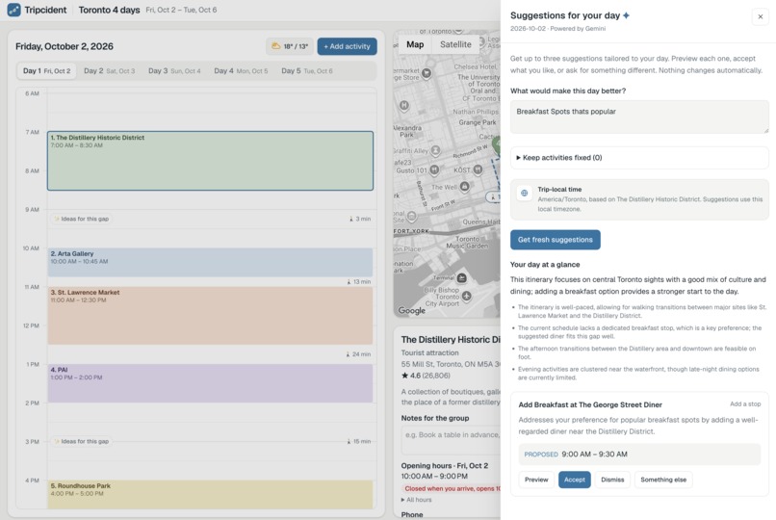776x520 pixels.
Task: Click the Tripcident logo icon
Action: click(13, 10)
